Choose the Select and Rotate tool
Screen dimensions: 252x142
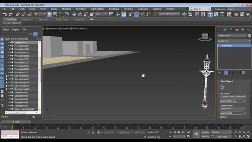point(80,15)
